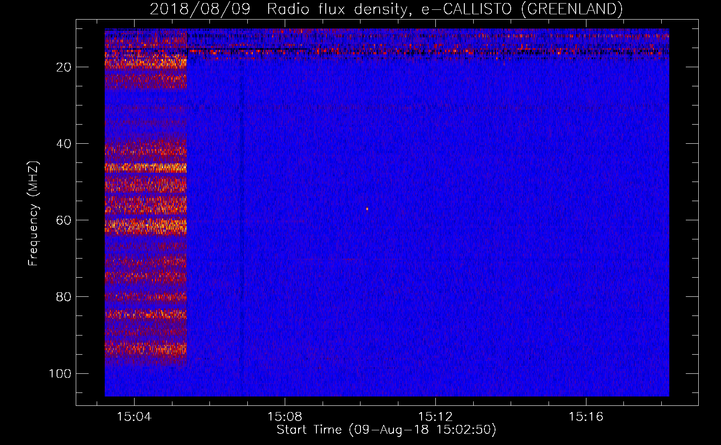
Task: Click the "40" frequency tick label
Action: pos(64,144)
